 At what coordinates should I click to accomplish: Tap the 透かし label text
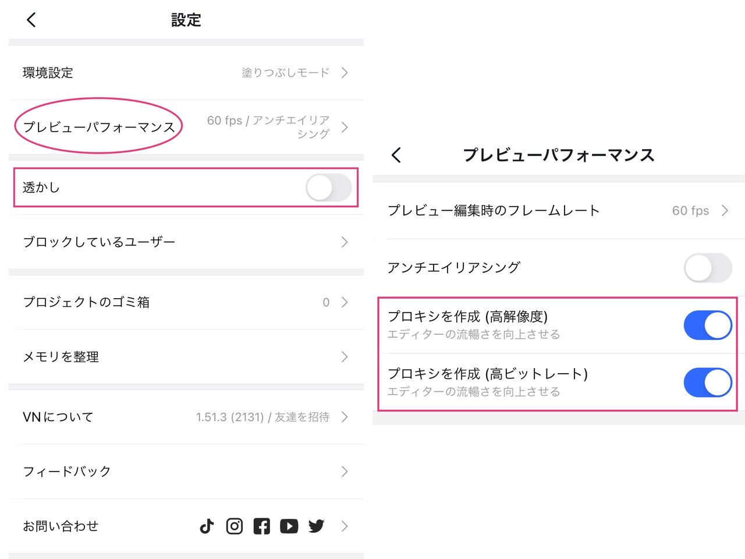tap(41, 187)
